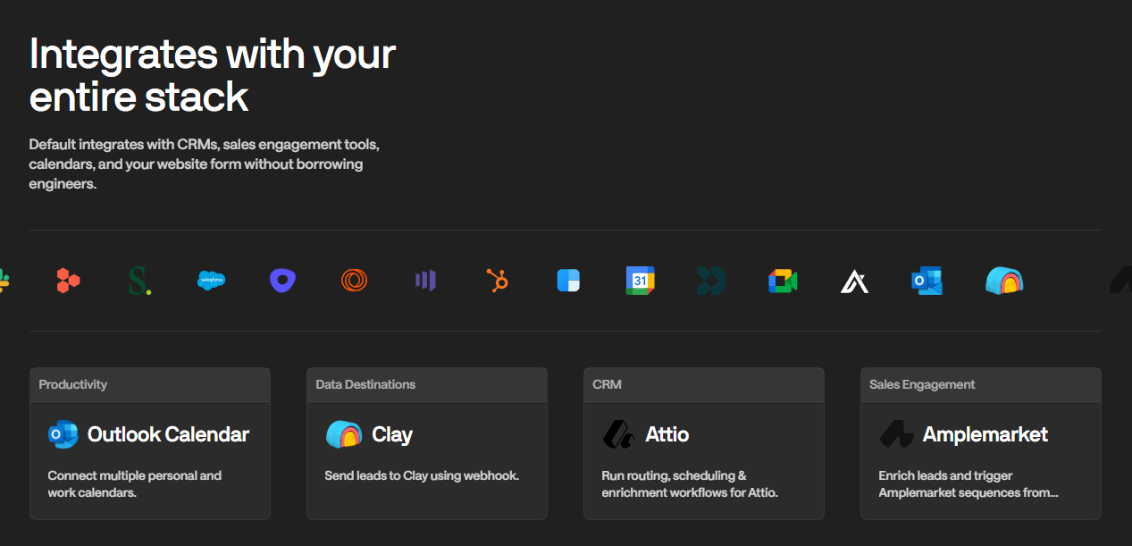This screenshot has height=546, width=1132.
Task: Select the purple Outreach shield icon
Action: tap(282, 281)
